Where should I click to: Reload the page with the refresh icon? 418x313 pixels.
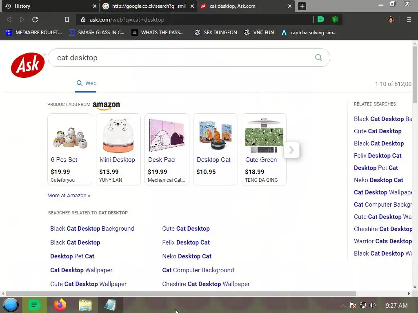click(35, 20)
